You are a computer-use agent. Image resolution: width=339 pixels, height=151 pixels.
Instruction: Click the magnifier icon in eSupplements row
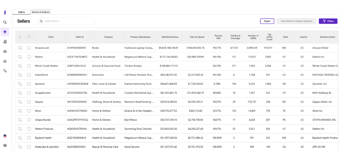[20, 93]
